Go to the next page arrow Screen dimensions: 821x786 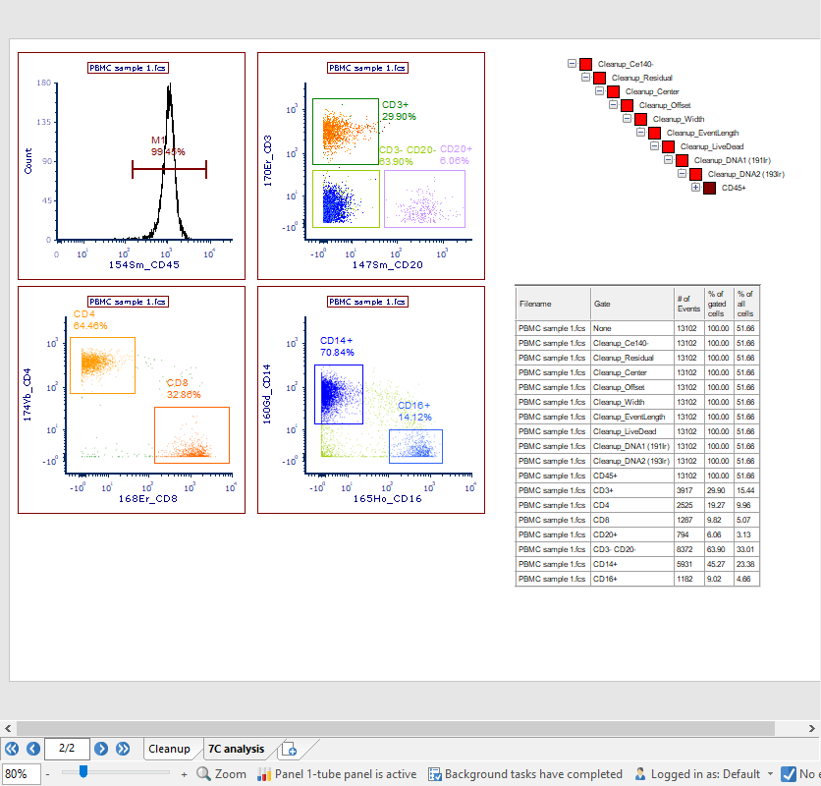101,749
